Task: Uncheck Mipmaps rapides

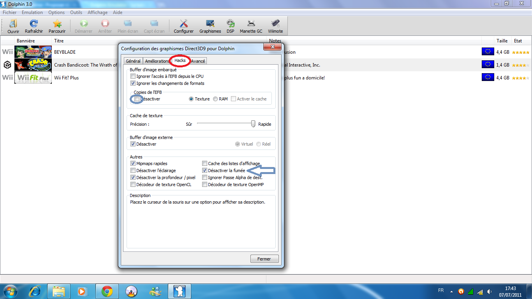Action: pyautogui.click(x=133, y=164)
